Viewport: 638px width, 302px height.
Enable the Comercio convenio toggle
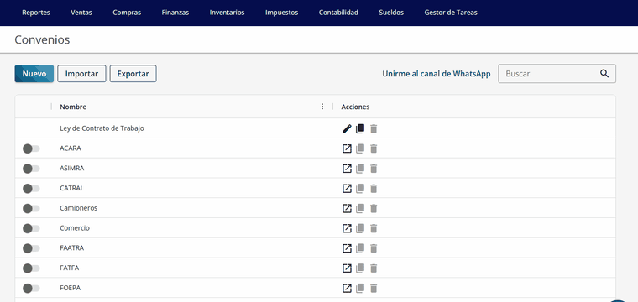31,228
